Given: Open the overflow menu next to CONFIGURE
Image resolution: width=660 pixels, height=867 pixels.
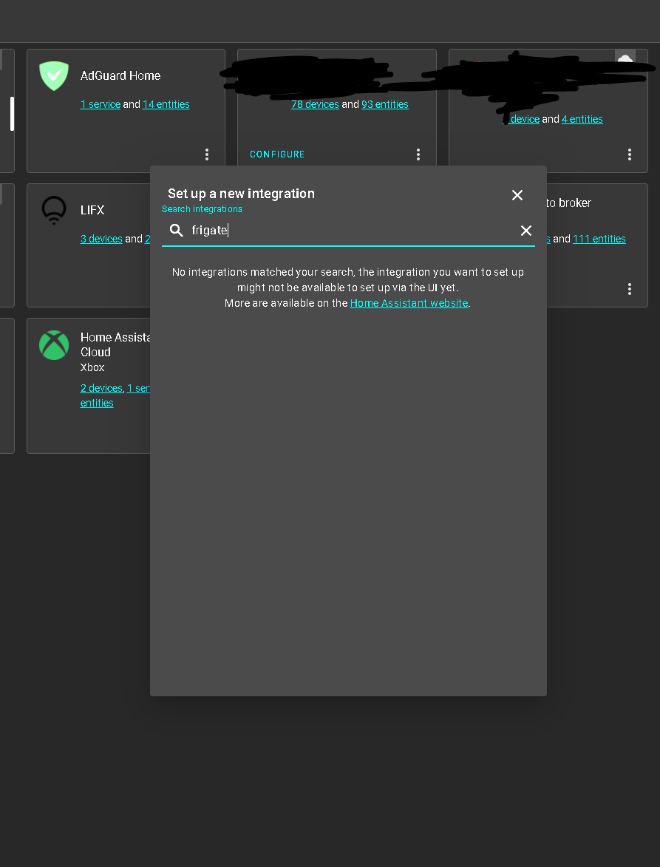Looking at the screenshot, I should [x=418, y=154].
